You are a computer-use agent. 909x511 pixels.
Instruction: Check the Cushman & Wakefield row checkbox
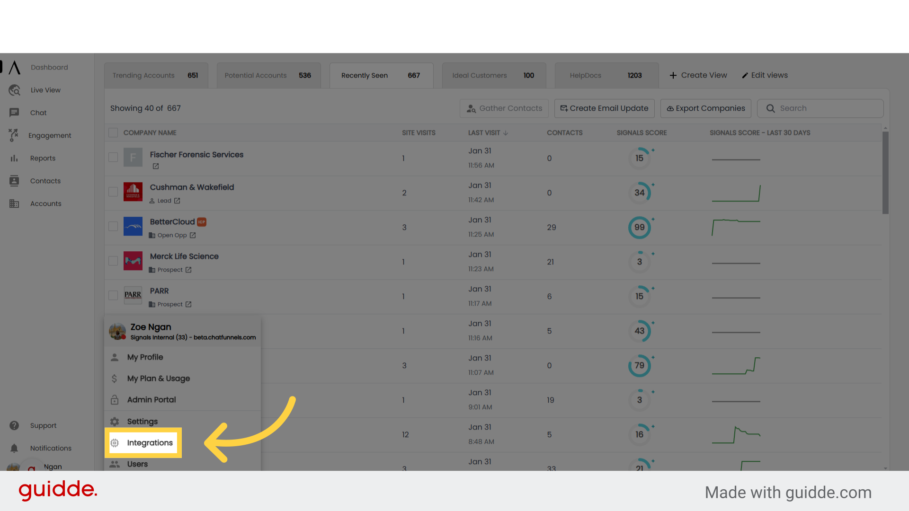[x=113, y=192]
